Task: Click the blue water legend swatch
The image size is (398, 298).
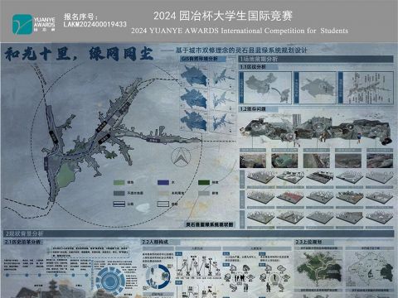Action: point(163,182)
